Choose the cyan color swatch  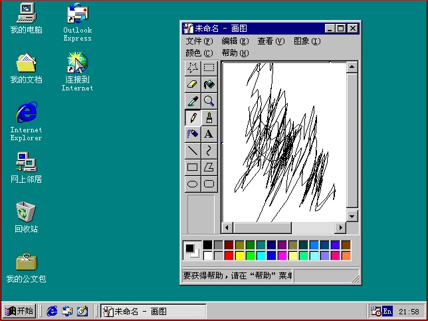261,256
